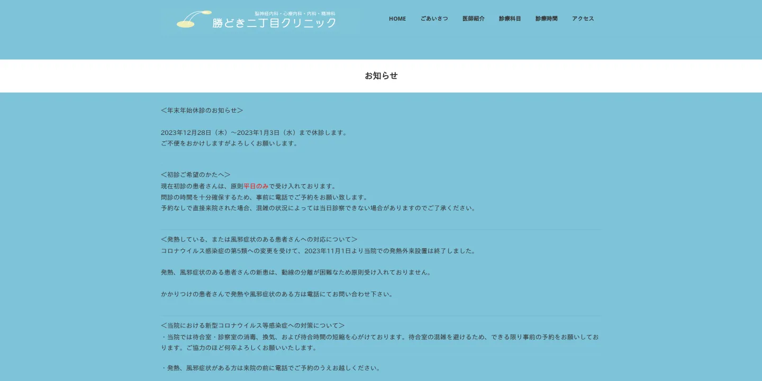Image resolution: width=762 pixels, height=381 pixels.
Task: Click the December holiday closure dates text
Action: pos(254,132)
